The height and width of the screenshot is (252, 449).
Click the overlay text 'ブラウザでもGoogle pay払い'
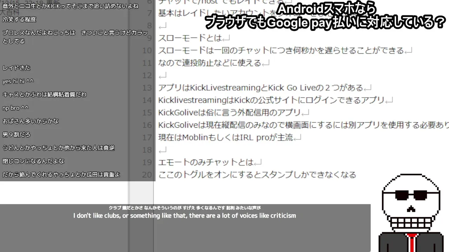324,23
